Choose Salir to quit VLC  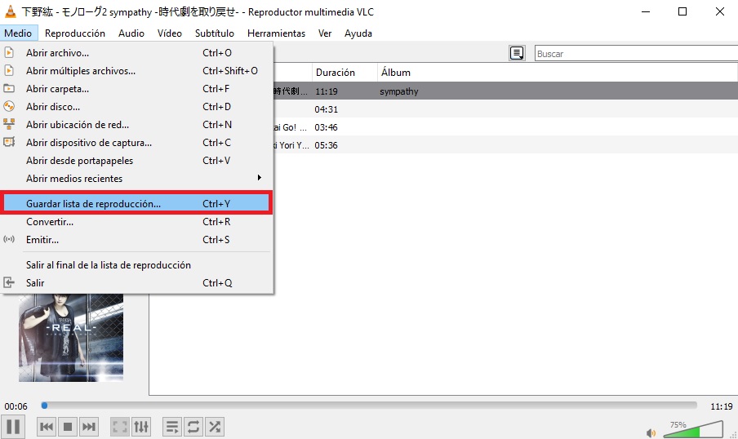click(x=136, y=283)
